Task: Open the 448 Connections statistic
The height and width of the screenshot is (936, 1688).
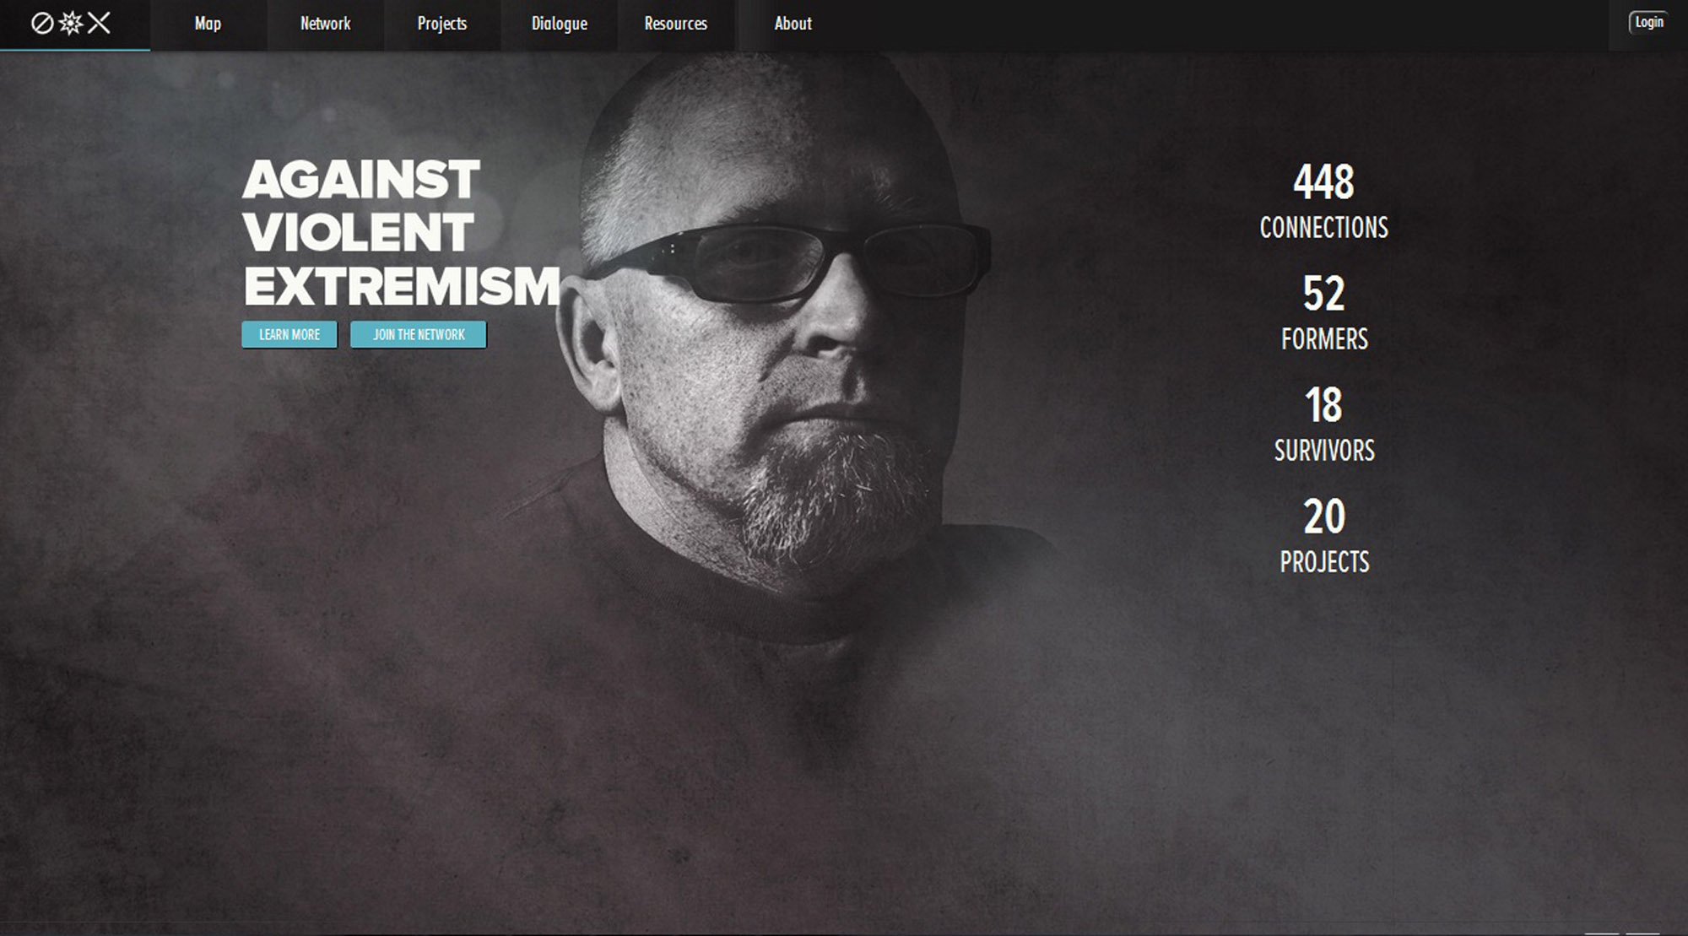Action: coord(1323,202)
